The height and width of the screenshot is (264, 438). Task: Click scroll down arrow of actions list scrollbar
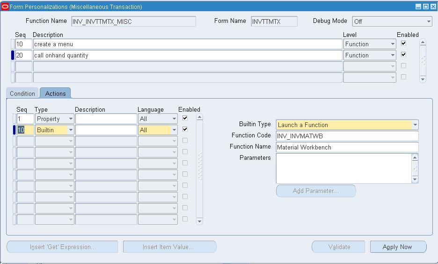click(x=199, y=221)
